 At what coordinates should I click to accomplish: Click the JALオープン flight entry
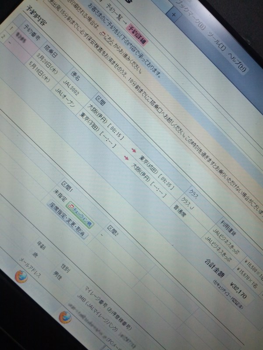65,98
